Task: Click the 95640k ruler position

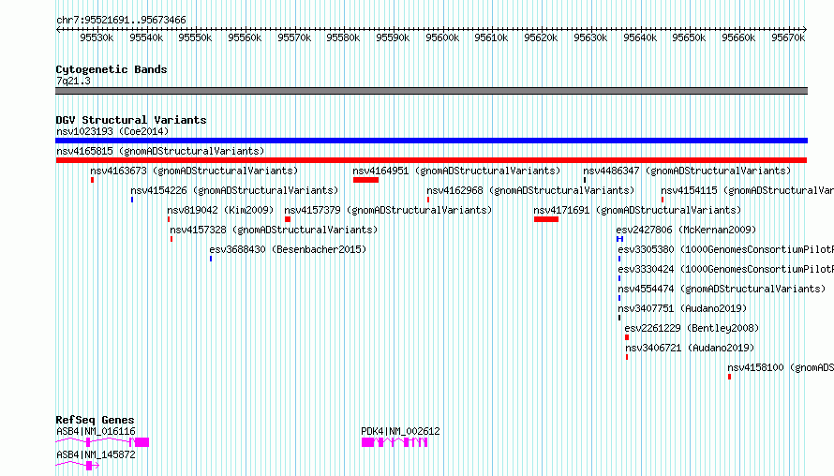Action: tap(640, 37)
